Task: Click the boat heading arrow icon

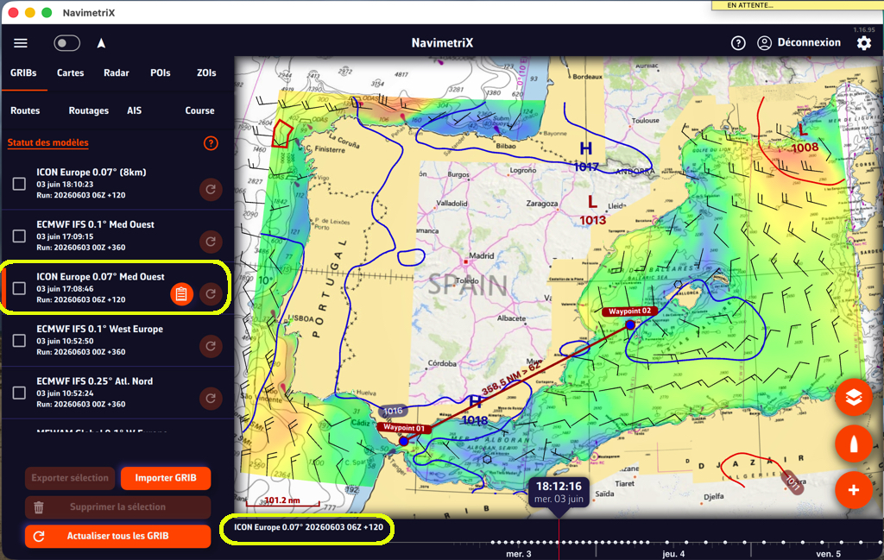Action: tap(101, 43)
